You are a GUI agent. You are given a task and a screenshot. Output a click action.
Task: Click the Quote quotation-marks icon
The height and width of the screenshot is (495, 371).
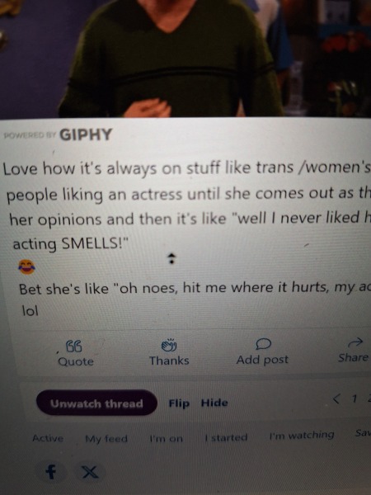[74, 346]
